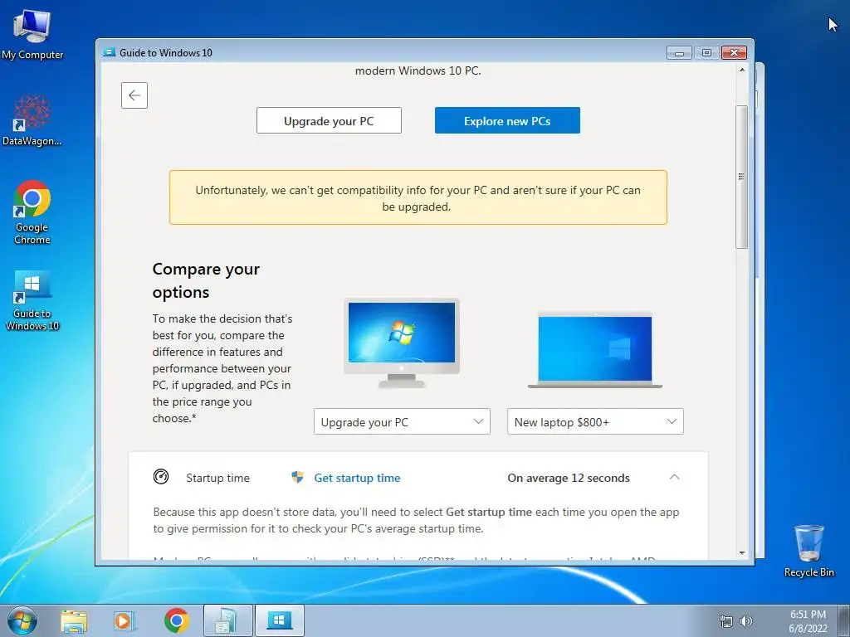Click the shield icon beside Get startup time

coord(298,477)
